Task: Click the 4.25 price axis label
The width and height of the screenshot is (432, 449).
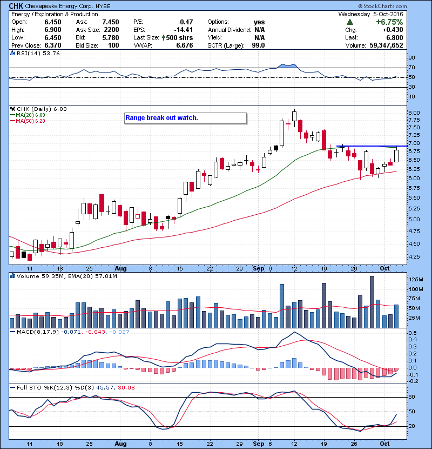Action: point(414,257)
